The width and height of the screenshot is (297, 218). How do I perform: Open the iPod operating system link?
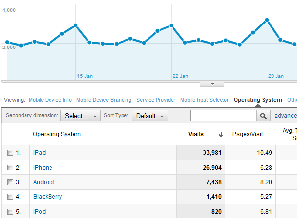39,212
